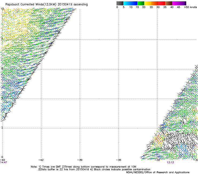The height and width of the screenshot is (174, 198).
Task: Click the NOAA/NESDIS credit line
Action: (158, 172)
